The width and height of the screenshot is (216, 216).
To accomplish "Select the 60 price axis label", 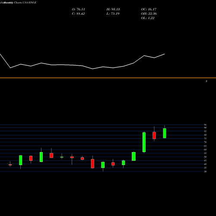I will [x=205, y=149].
